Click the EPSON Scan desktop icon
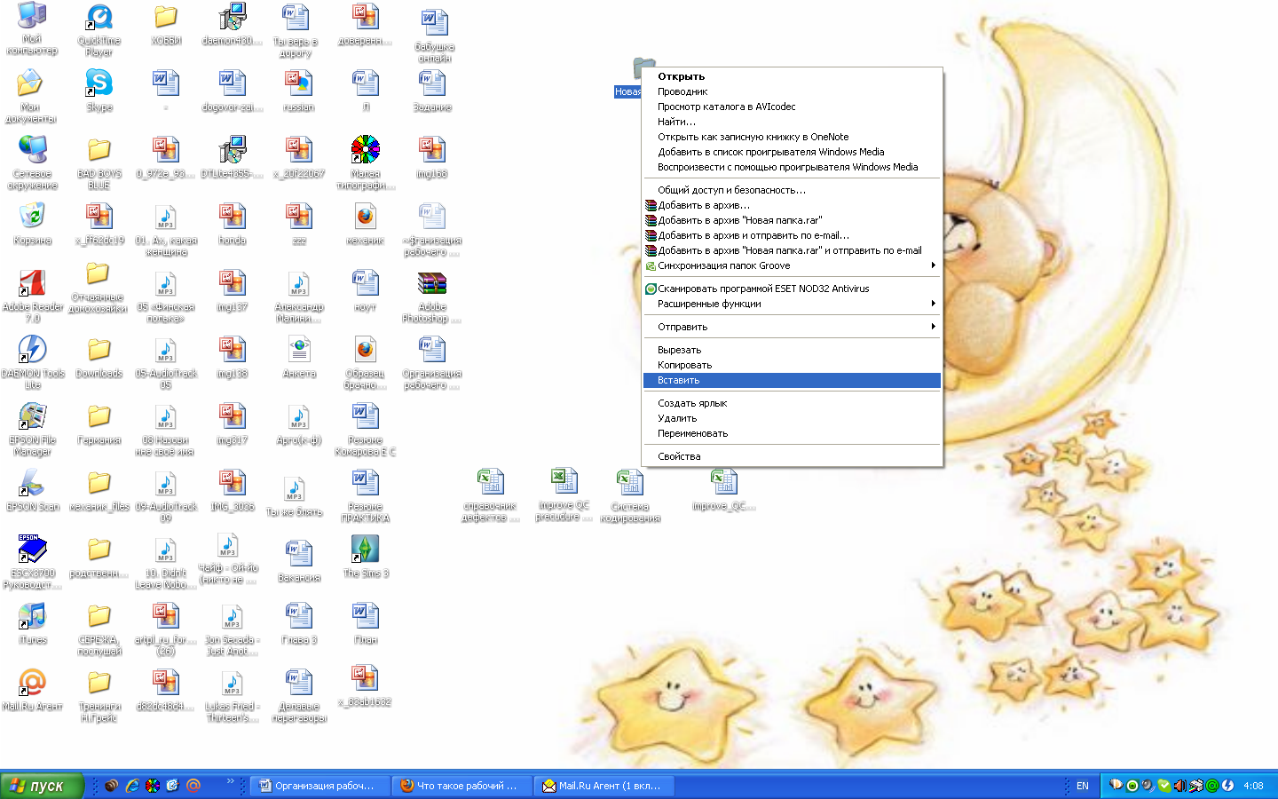This screenshot has width=1278, height=799. pyautogui.click(x=33, y=490)
